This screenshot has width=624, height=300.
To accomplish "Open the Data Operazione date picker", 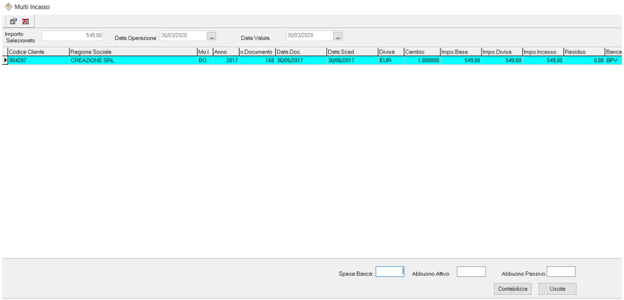I will (212, 36).
